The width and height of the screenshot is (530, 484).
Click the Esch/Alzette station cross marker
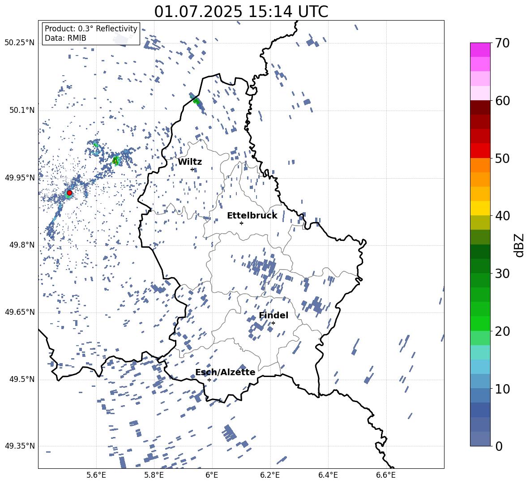coord(209,380)
